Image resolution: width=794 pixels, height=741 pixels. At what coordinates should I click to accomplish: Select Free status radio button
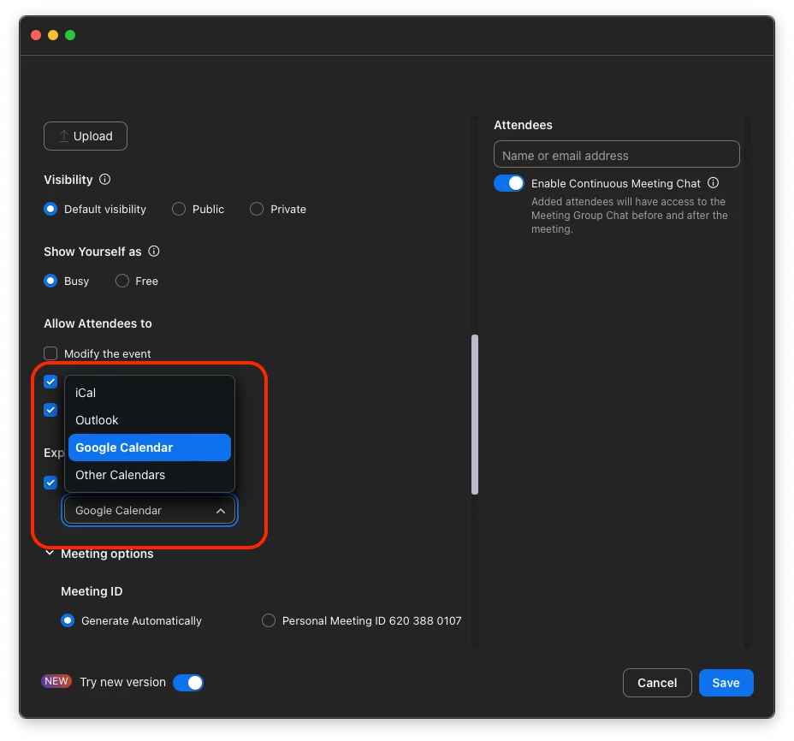pos(122,281)
